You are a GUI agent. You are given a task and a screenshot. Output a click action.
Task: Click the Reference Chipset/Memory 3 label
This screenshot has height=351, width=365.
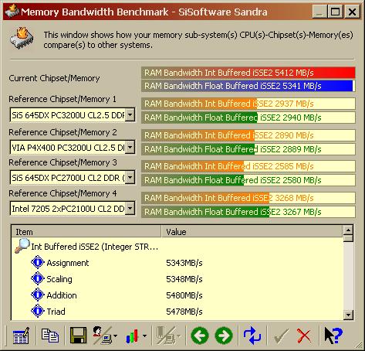click(63, 162)
